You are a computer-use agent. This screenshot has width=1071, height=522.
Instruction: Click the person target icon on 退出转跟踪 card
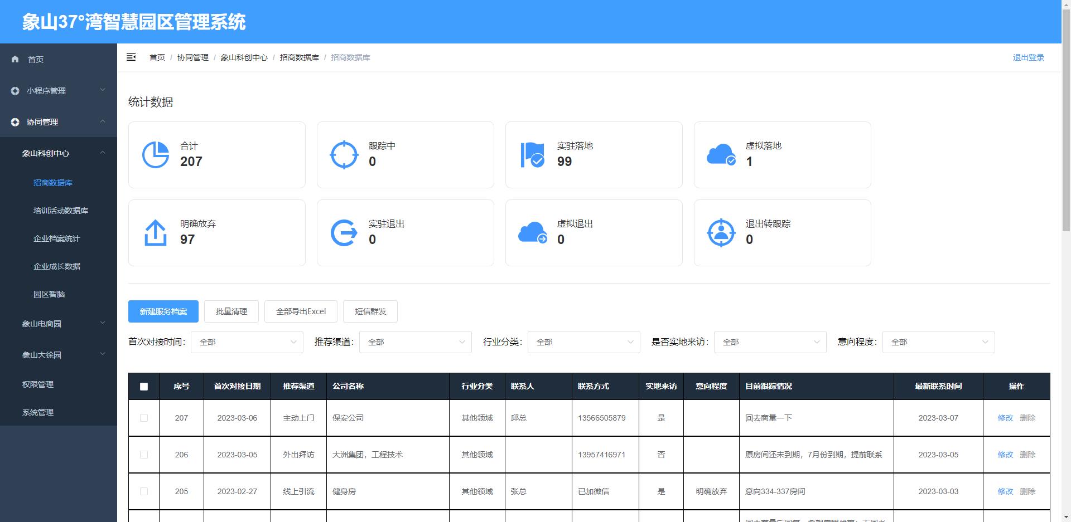click(721, 233)
